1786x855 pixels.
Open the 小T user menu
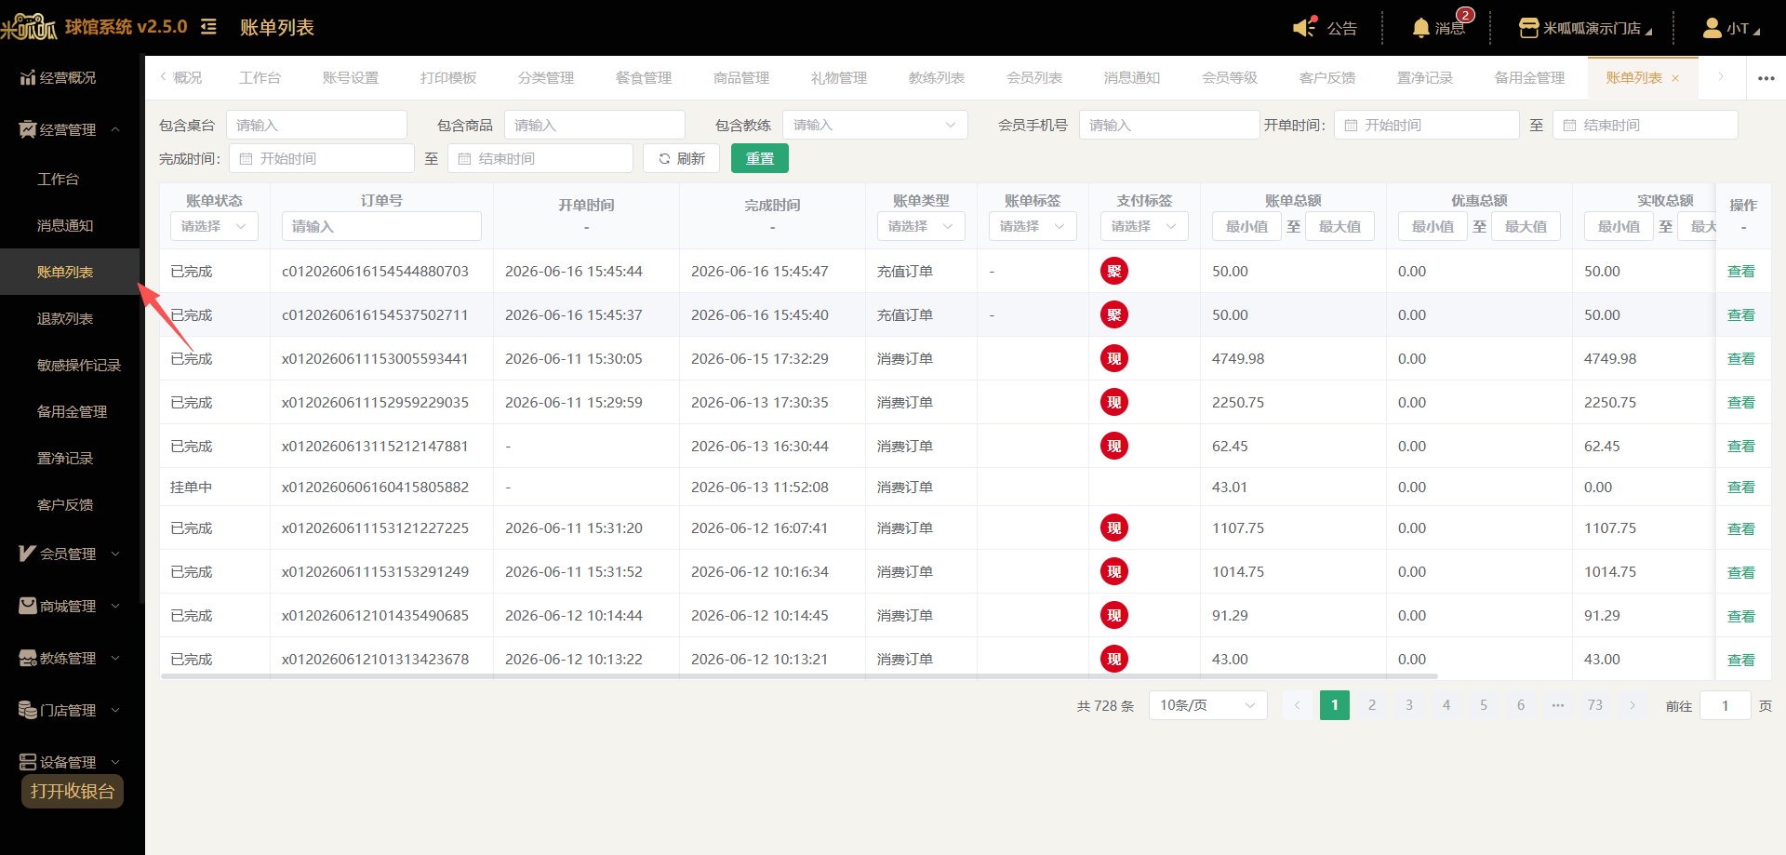pos(1731,28)
